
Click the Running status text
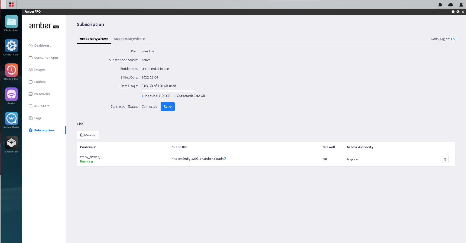[x=87, y=161]
